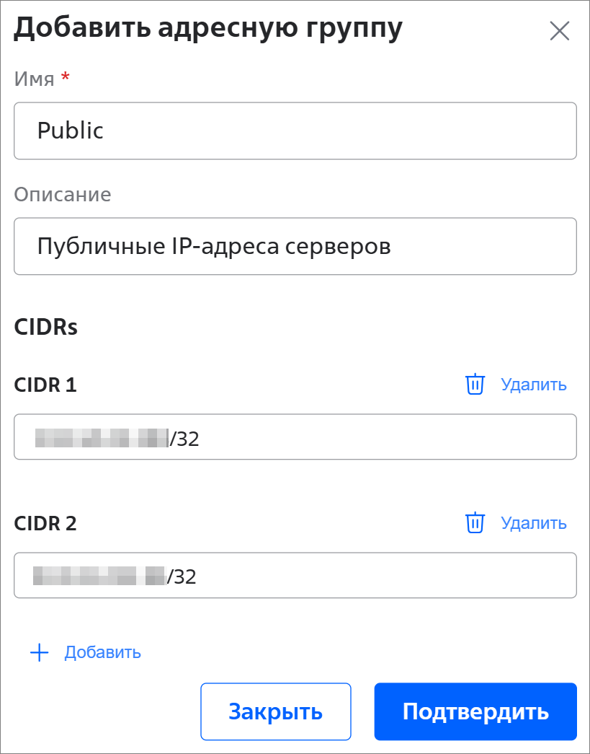The width and height of the screenshot is (590, 754).
Task: Click the plus icon to add CIDR
Action: 39,653
